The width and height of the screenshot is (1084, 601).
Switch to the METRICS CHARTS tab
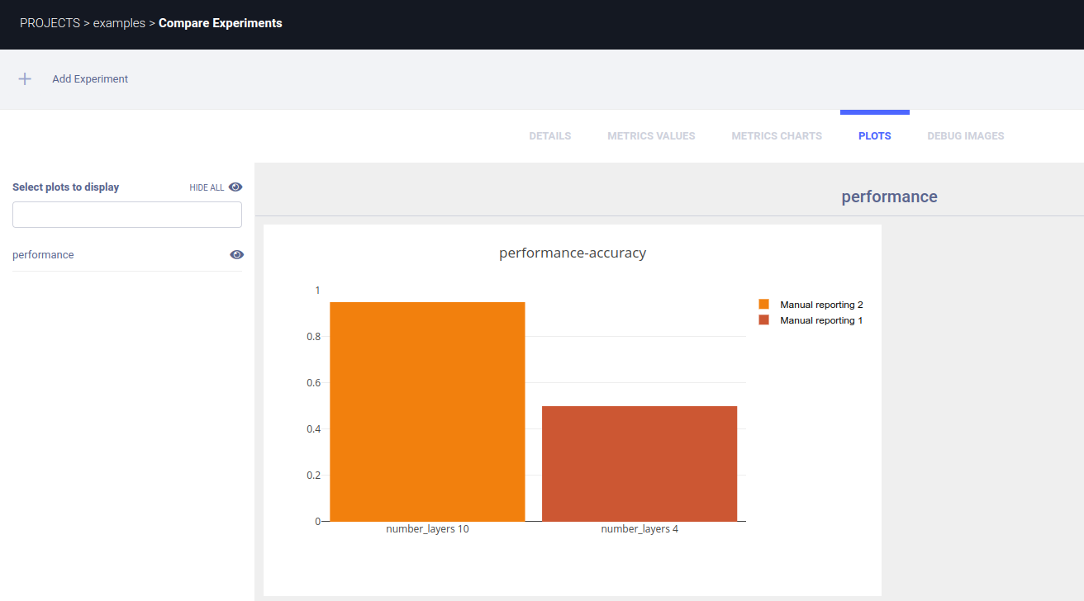pyautogui.click(x=777, y=136)
